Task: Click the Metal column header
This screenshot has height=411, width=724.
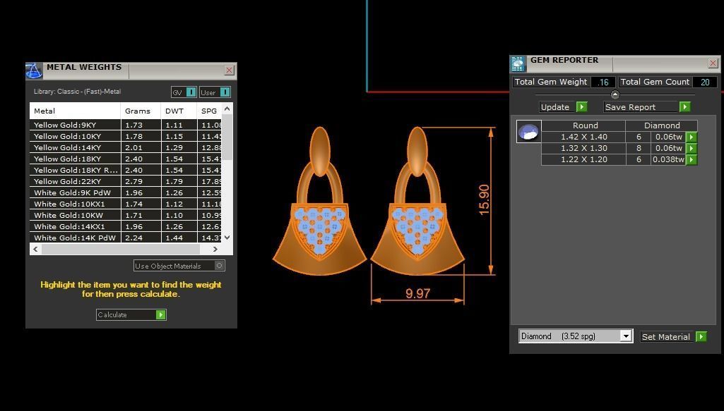Action: (x=75, y=111)
